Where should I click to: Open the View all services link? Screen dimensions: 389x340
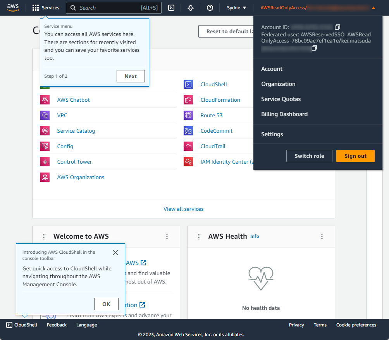coord(183,209)
